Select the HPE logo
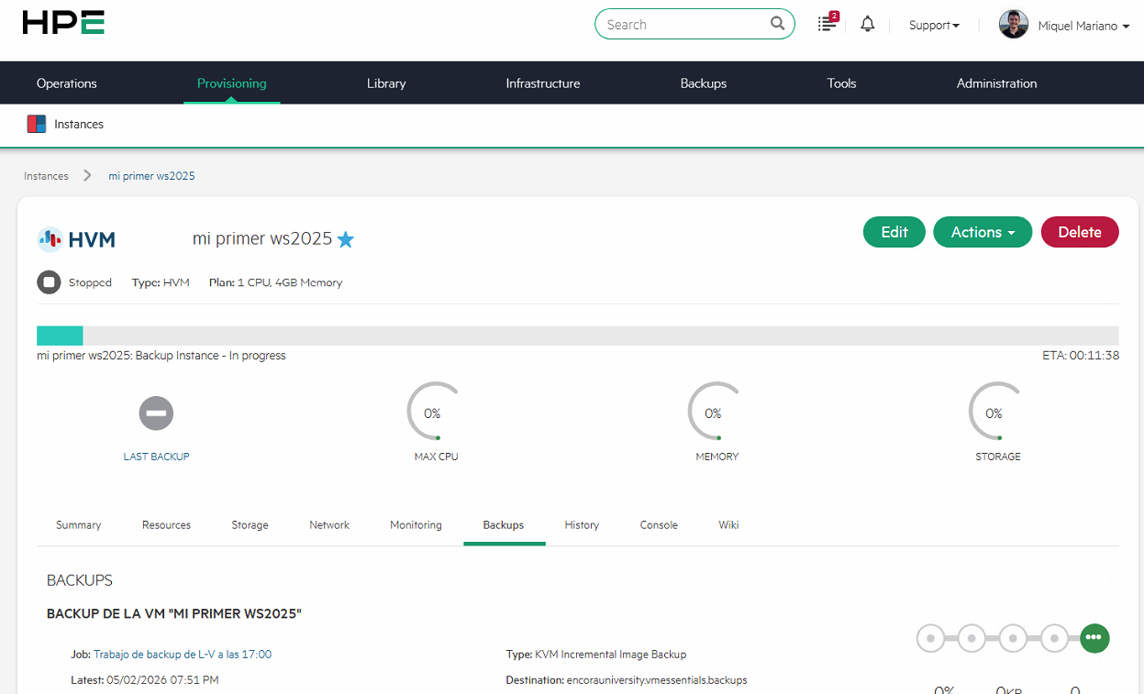Viewport: 1144px width, 694px height. [x=61, y=22]
